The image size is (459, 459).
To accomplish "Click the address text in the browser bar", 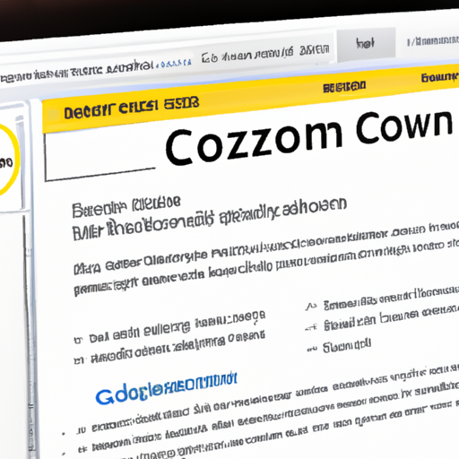I will click(76, 71).
